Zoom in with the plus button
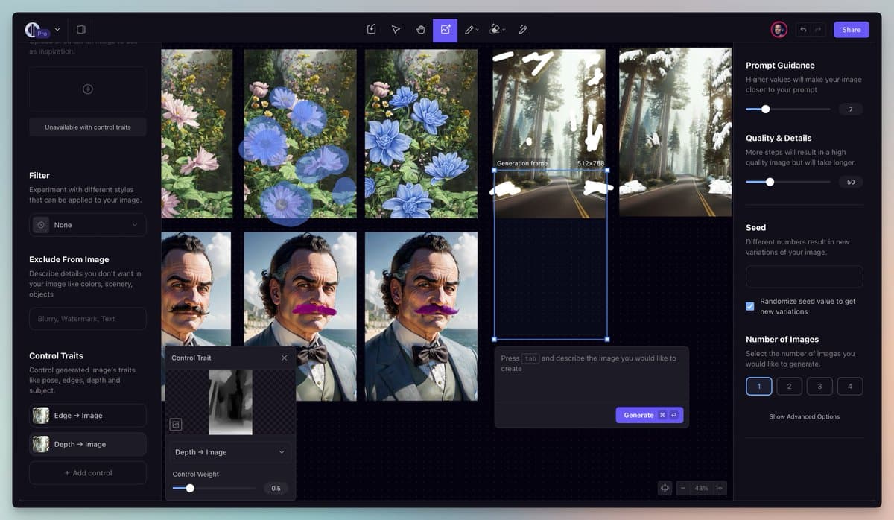This screenshot has height=520, width=894. click(720, 488)
